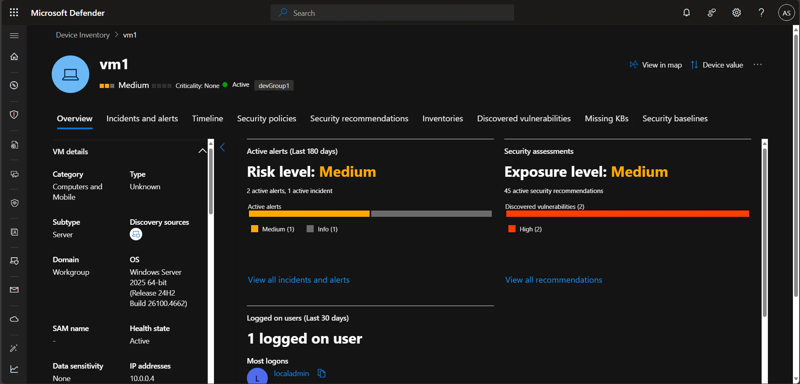
Task: Open the app launcher waffle grid
Action: (x=14, y=13)
